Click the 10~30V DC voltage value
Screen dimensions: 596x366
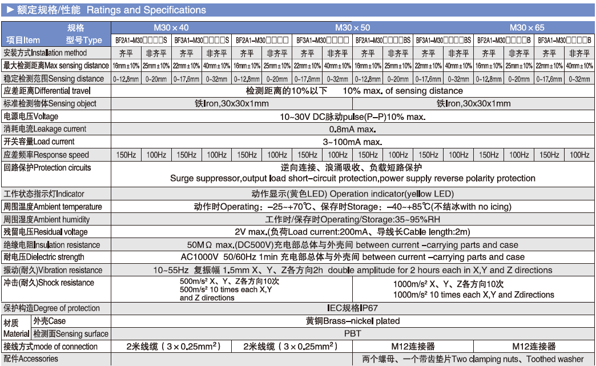pyautogui.click(x=352, y=116)
